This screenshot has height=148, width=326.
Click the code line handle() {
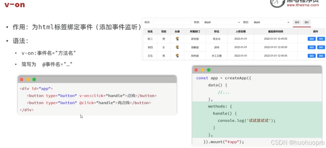tap(225, 113)
